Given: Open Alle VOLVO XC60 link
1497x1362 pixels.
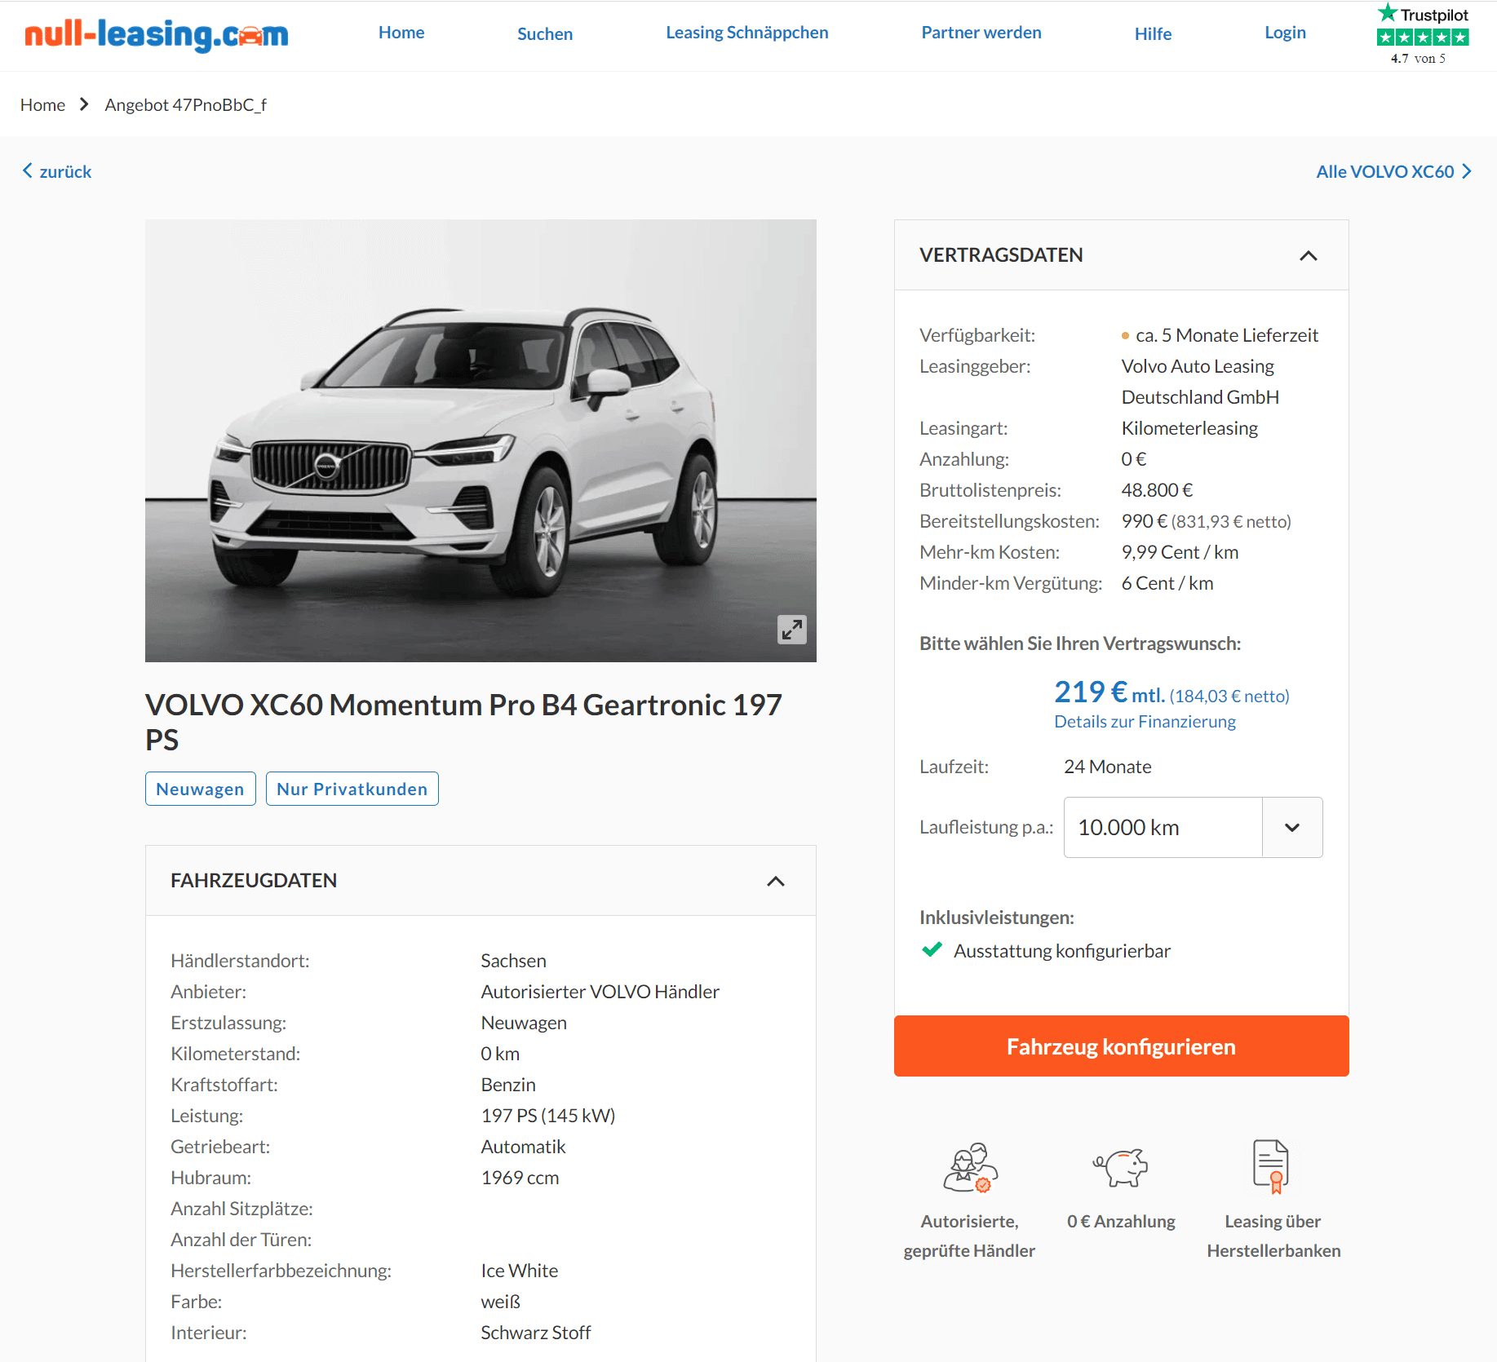Looking at the screenshot, I should [1393, 171].
